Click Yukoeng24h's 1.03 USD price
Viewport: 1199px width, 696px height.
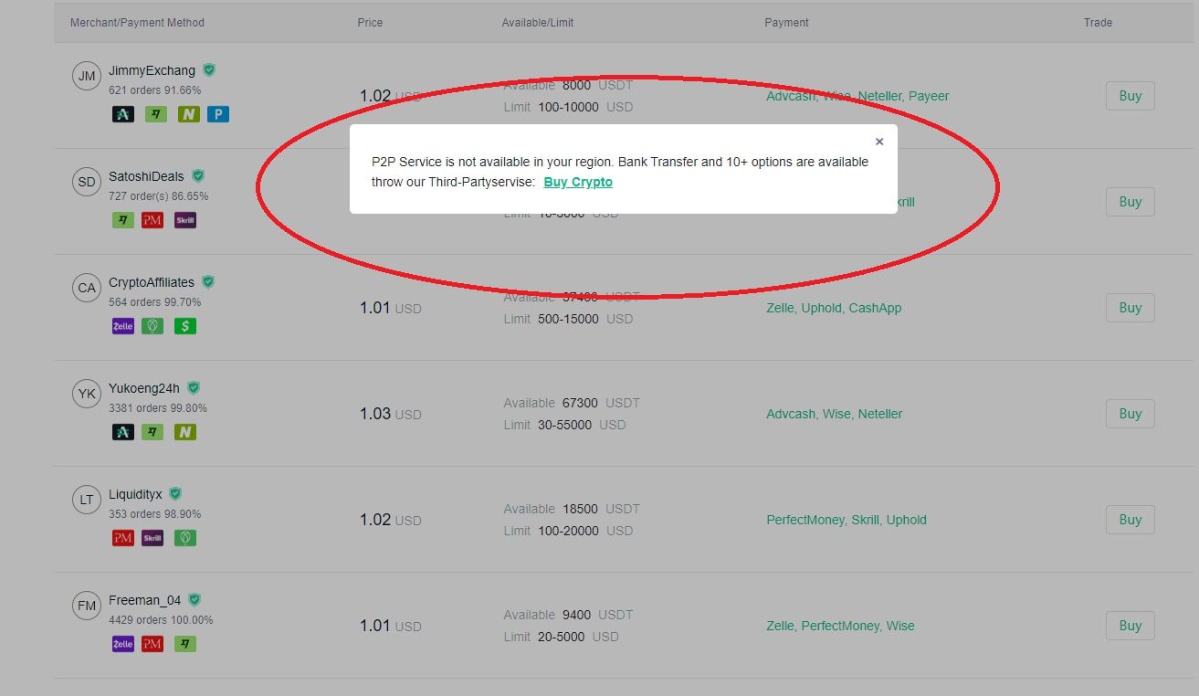tap(391, 414)
